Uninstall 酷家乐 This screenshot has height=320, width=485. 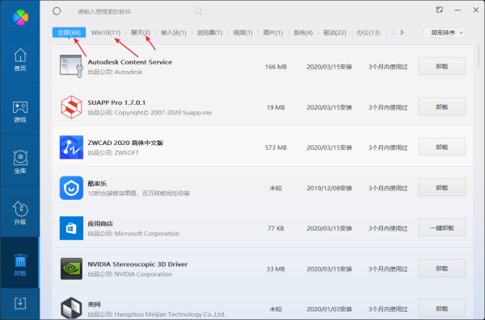tap(441, 187)
